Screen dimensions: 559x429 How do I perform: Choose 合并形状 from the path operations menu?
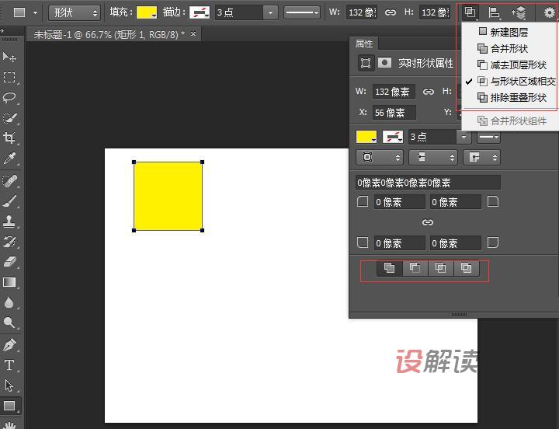[x=509, y=48]
